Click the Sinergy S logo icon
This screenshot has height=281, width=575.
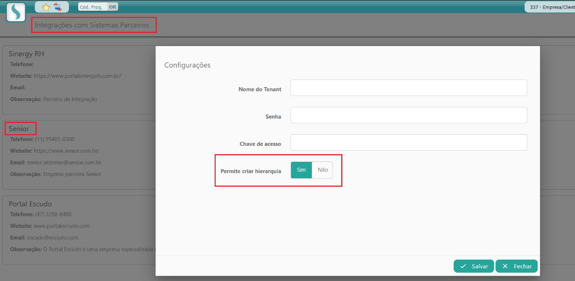(x=16, y=12)
